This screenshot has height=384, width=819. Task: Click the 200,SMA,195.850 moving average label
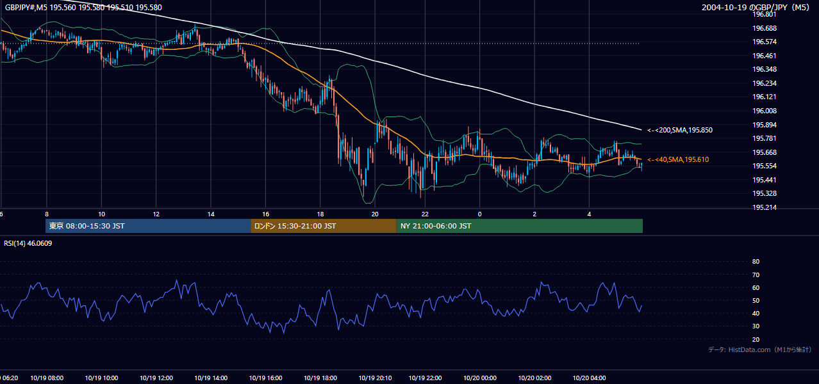[679, 130]
